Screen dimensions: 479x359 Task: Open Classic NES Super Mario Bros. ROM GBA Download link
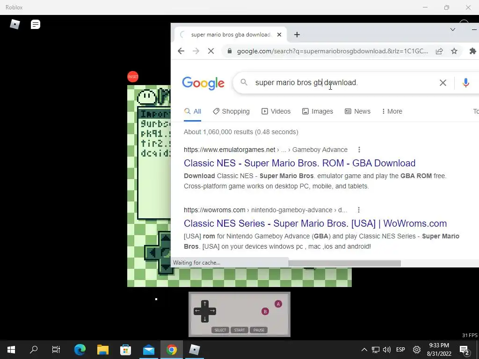point(299,163)
